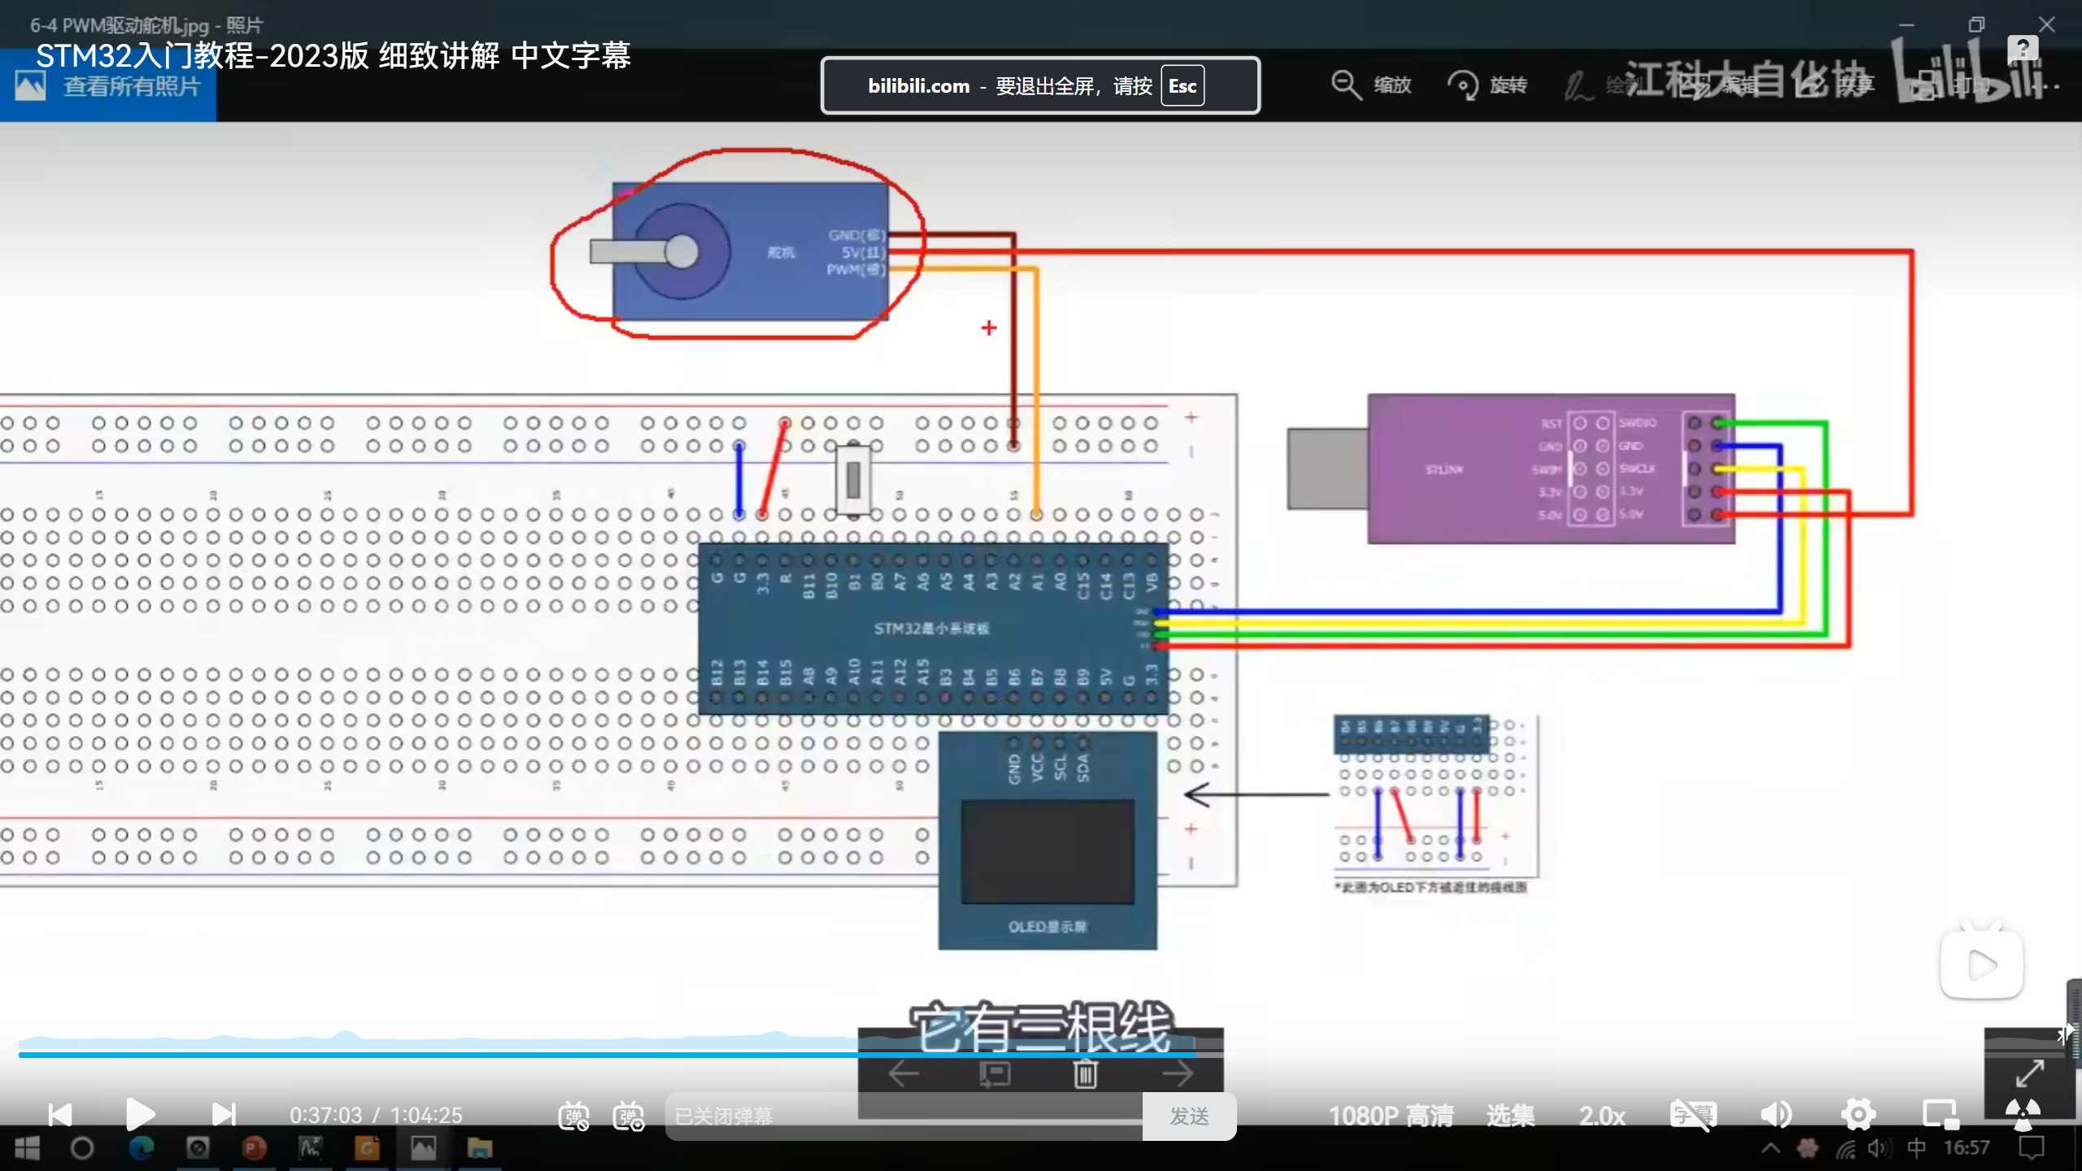The image size is (2082, 1171).
Task: Click the 旋转 rotate button
Action: 1487,85
